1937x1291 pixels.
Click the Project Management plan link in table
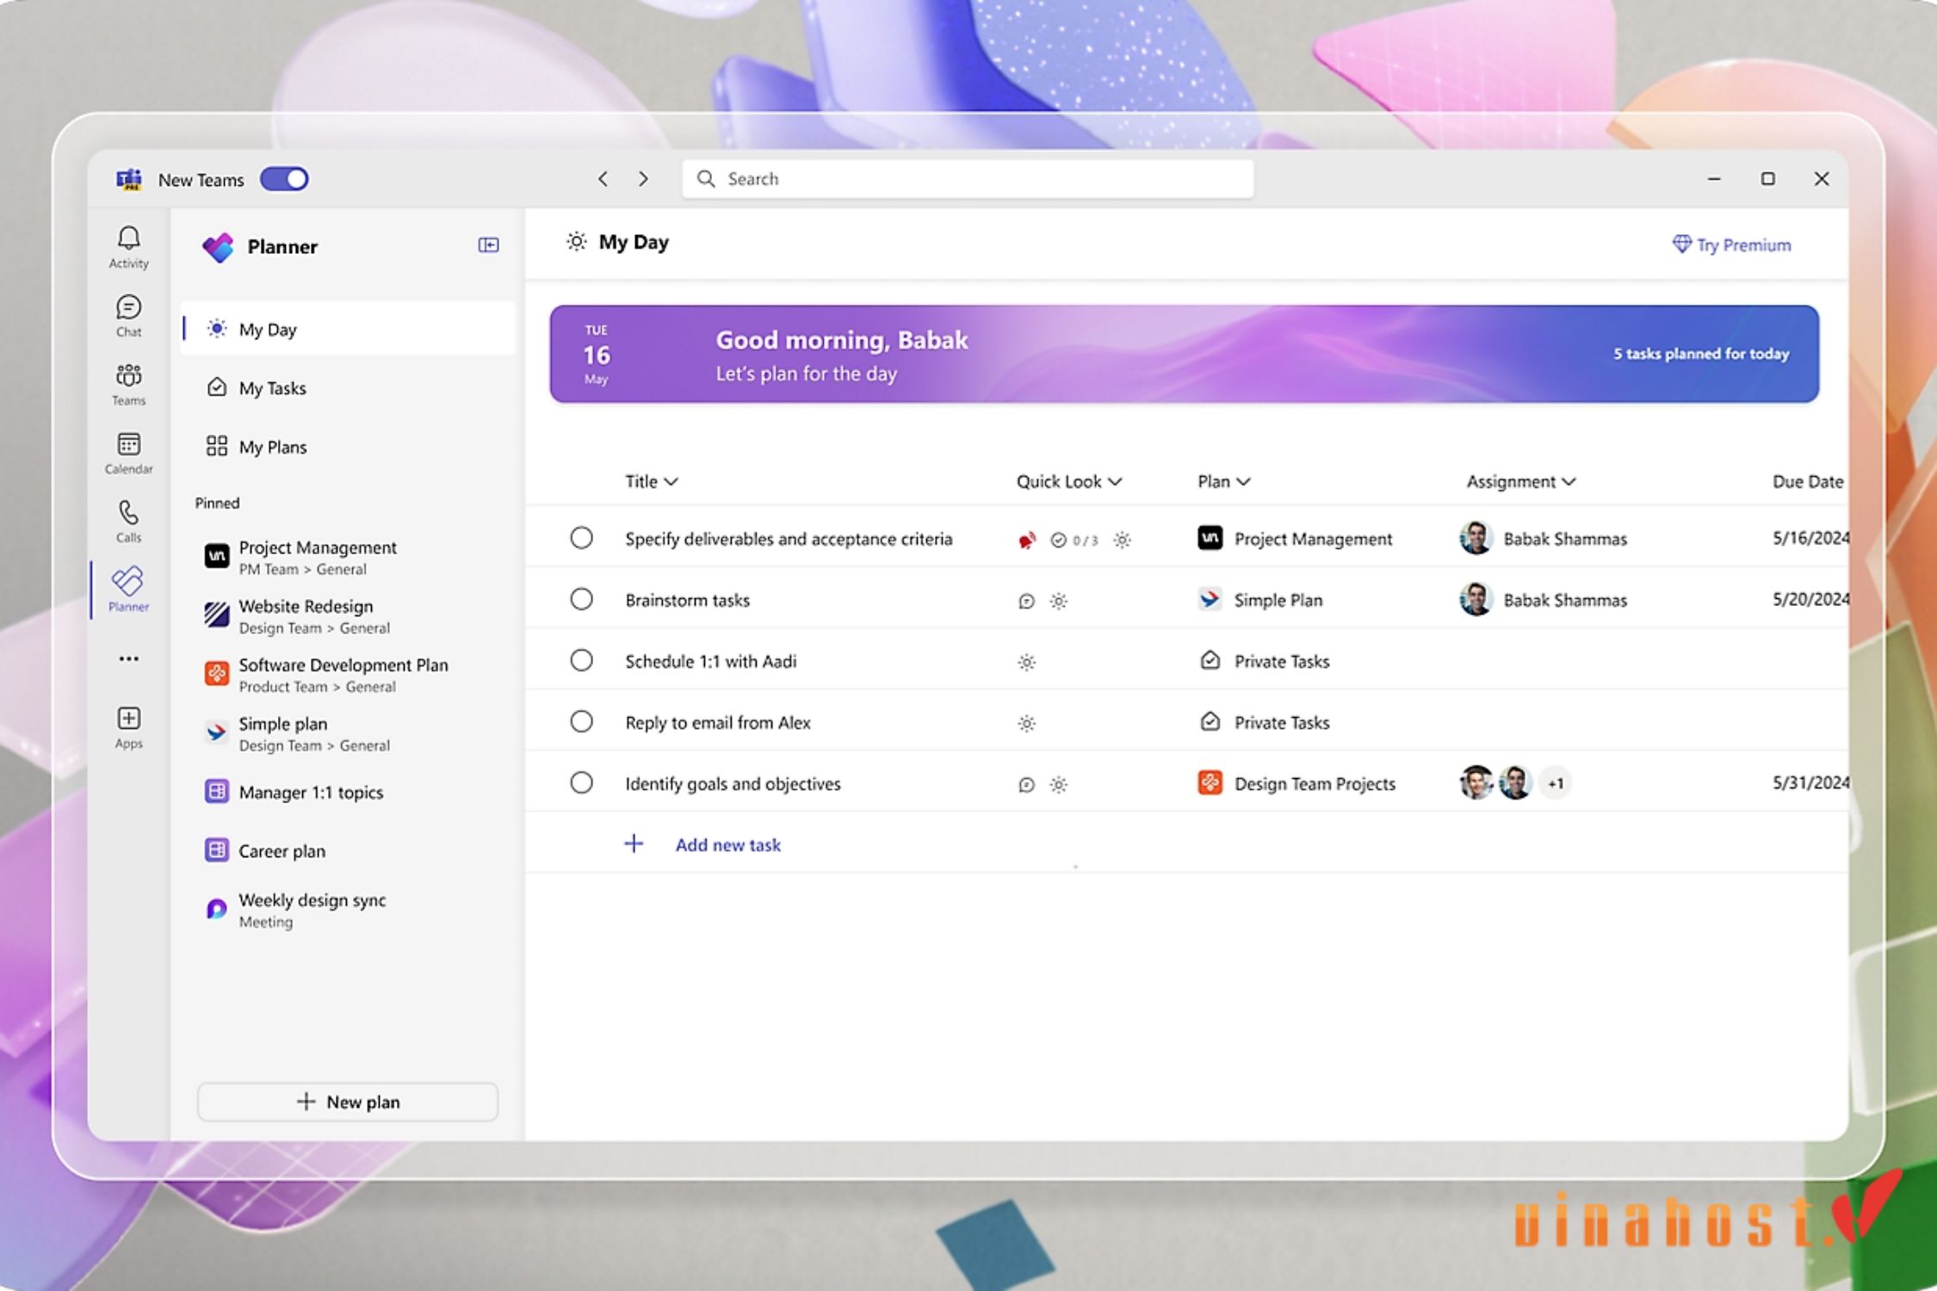click(1312, 539)
